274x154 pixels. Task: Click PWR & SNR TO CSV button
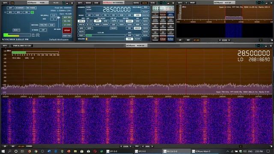22,46
